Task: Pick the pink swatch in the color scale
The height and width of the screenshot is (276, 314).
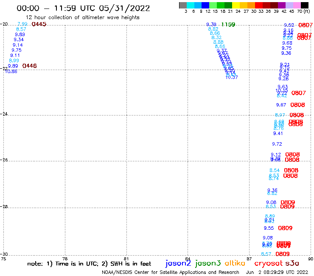Action: pos(297,5)
